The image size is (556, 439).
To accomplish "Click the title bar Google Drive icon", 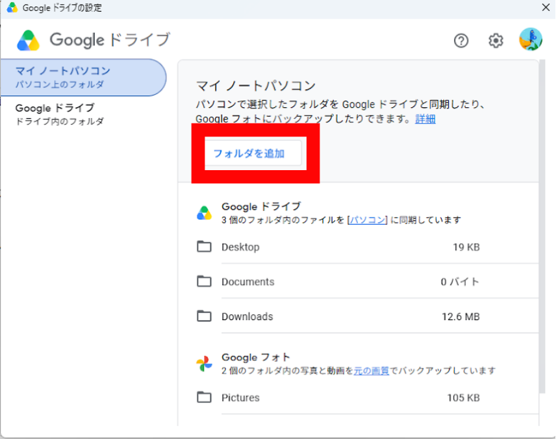I will click(12, 7).
